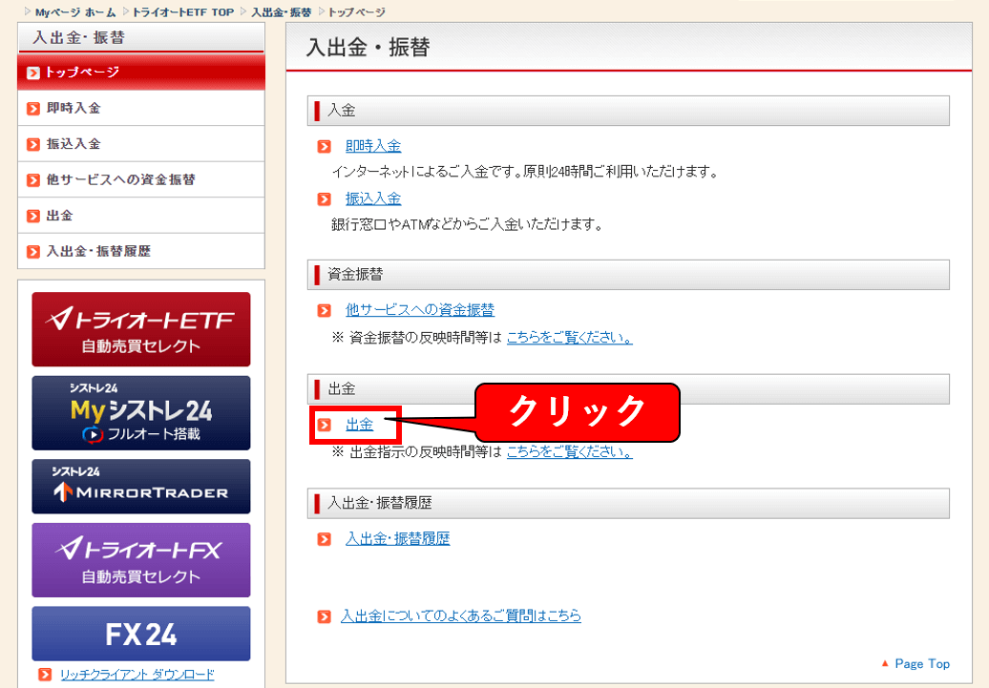Click the 即時入金 link in main panel
This screenshot has height=688, width=989.
click(373, 146)
